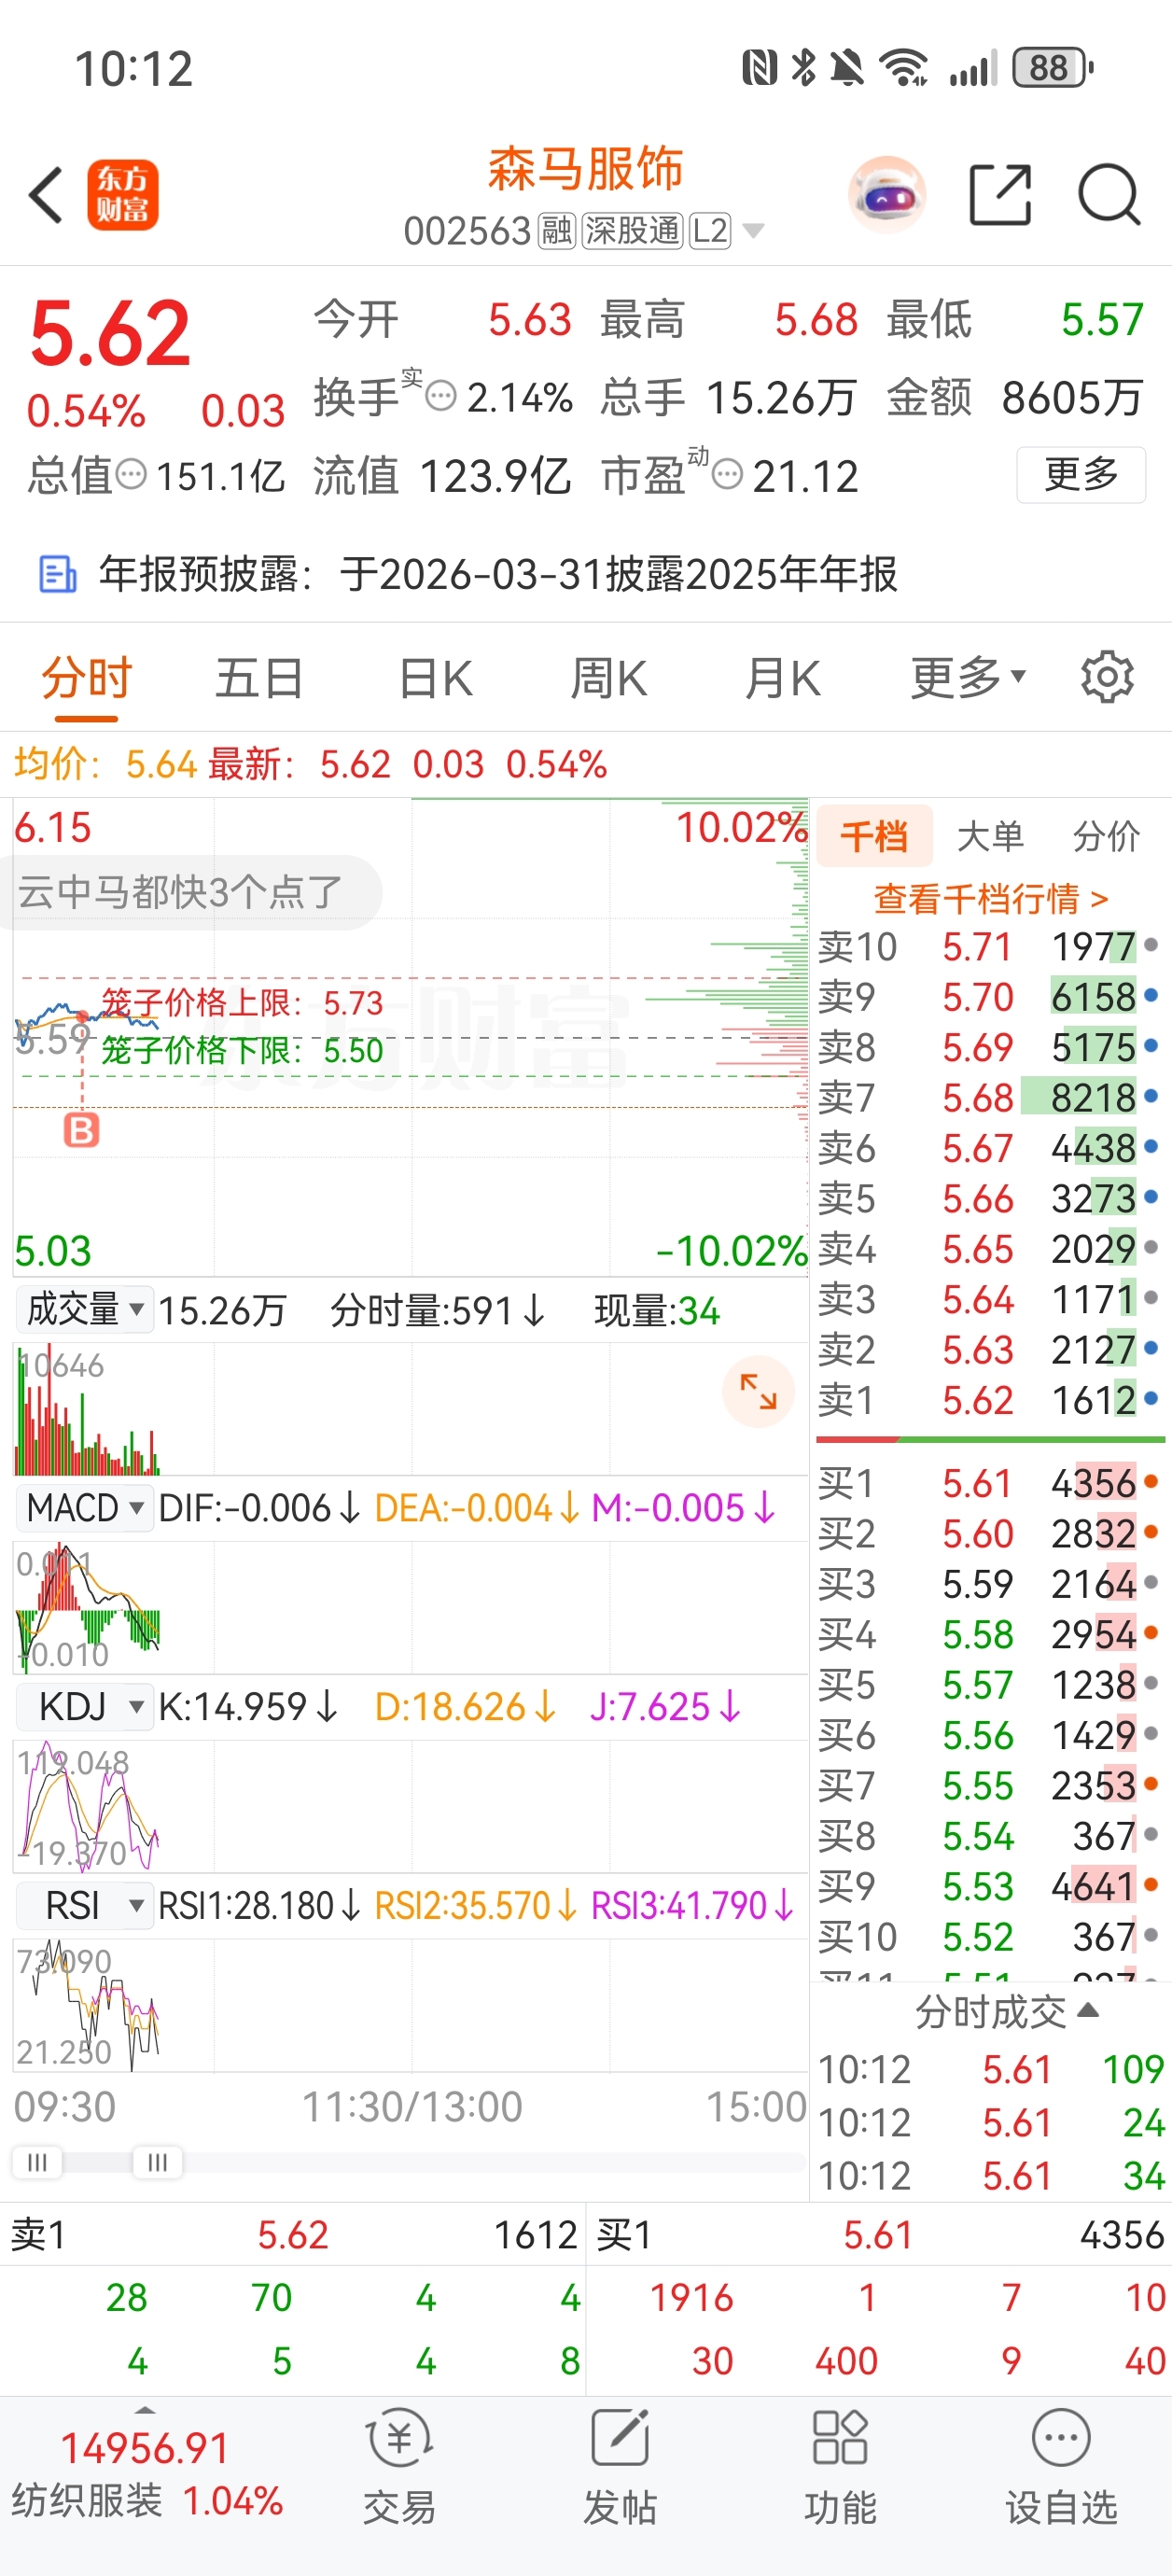
Task: Tap the 深股通 badge
Action: (632, 231)
